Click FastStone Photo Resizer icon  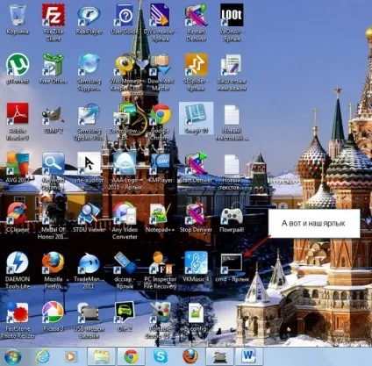(18, 312)
